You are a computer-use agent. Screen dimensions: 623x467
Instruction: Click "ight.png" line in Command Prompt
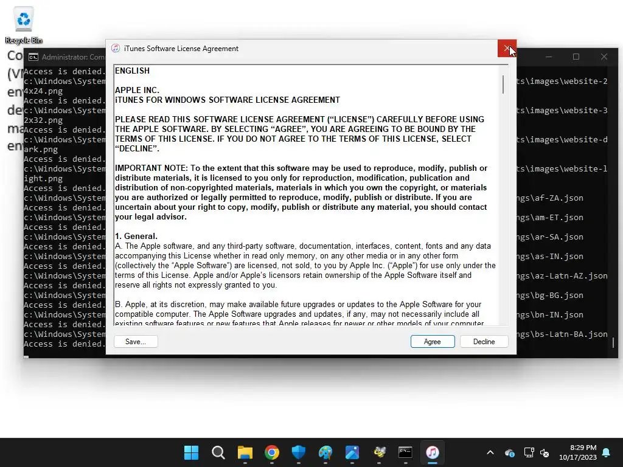coord(43,178)
